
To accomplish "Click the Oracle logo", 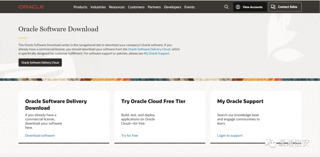I will 31,7.
